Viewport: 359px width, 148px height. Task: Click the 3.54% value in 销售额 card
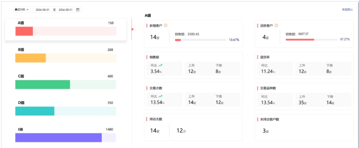[156, 71]
